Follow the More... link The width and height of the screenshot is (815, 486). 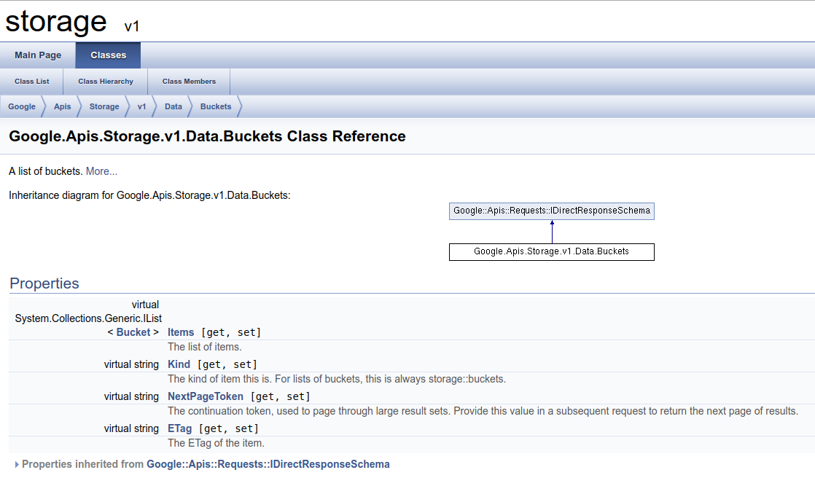[x=101, y=171]
